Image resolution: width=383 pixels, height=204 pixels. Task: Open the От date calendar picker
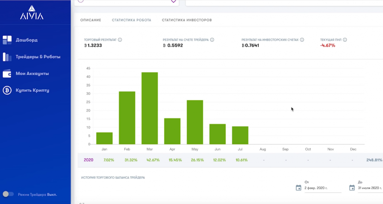(x=298, y=188)
